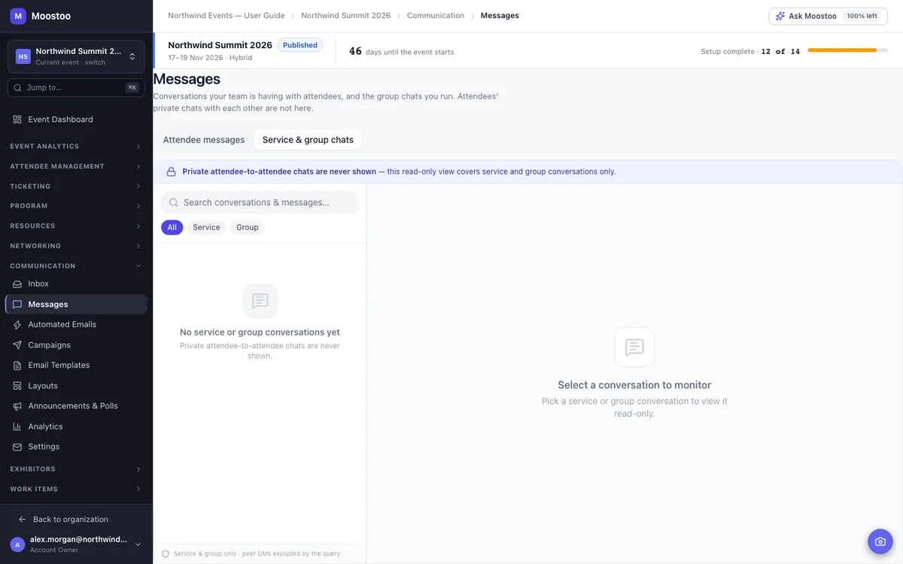The height and width of the screenshot is (564, 903).
Task: Click the Settings envelope icon in Communication
Action: [17, 447]
